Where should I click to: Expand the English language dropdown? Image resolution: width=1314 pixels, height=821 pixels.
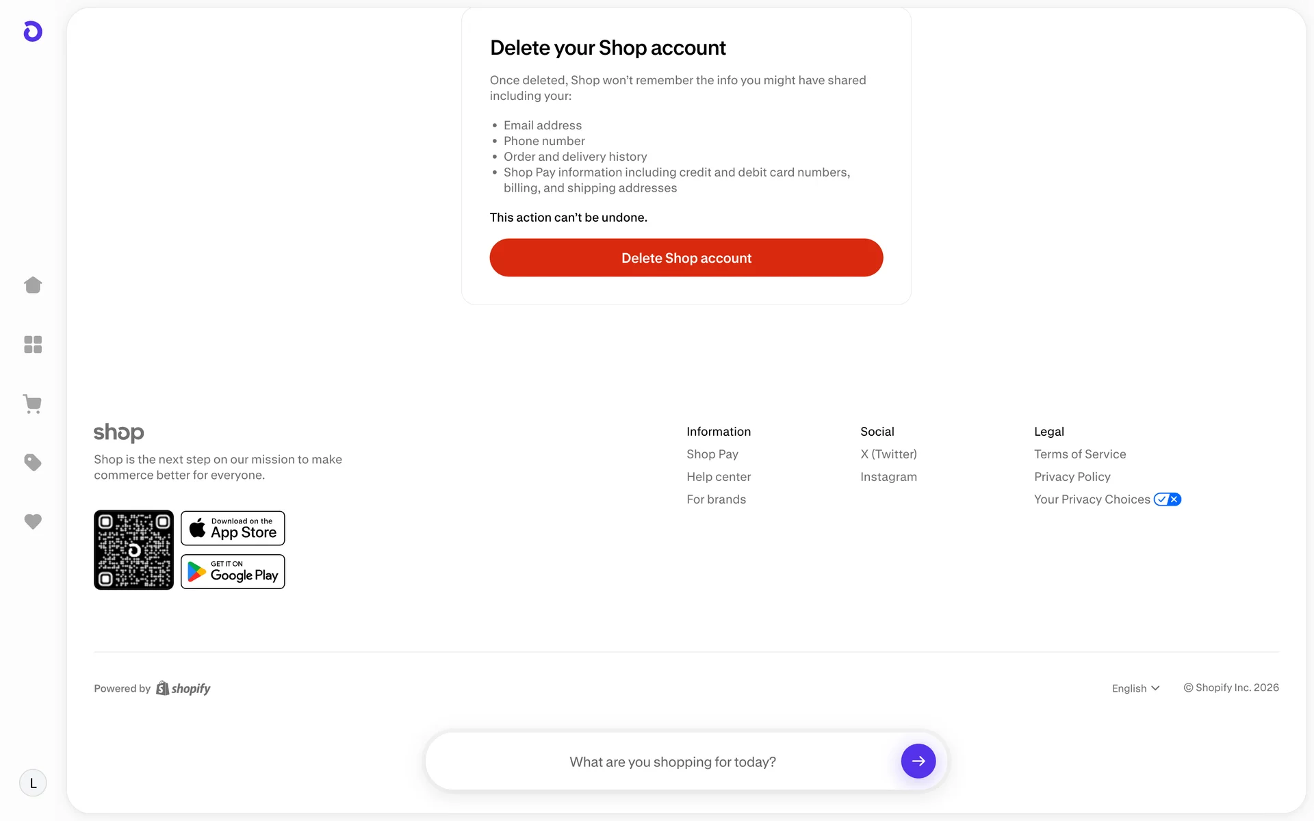pos(1135,688)
